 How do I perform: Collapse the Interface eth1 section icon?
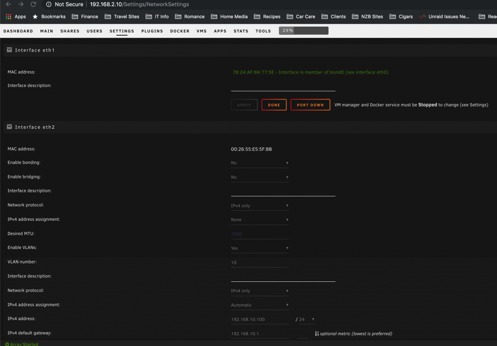tap(9, 50)
